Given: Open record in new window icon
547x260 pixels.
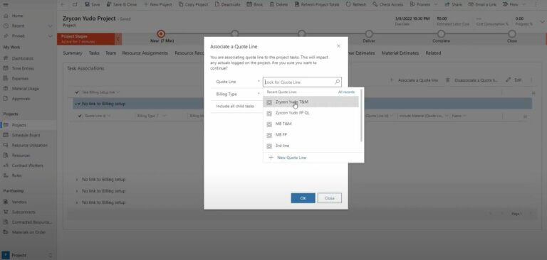Looking at the screenshot, I should (75, 4).
